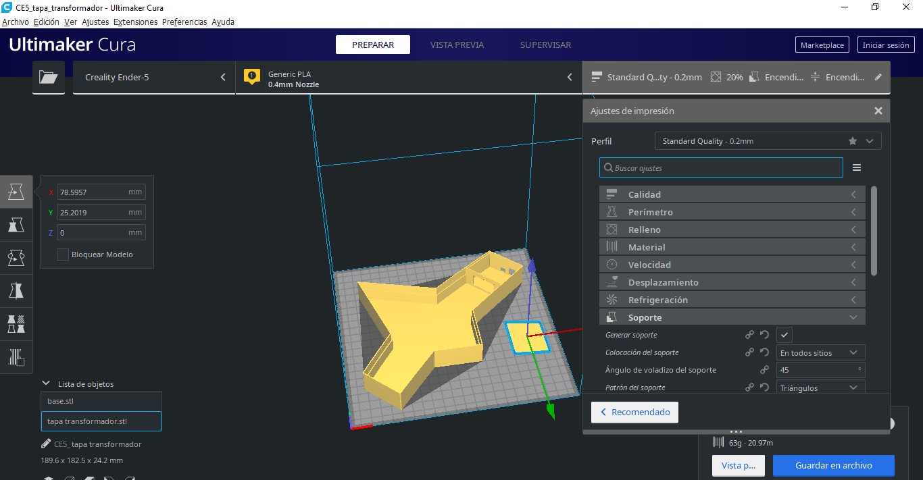Expand the Velocidad settings category
923x480 pixels.
coord(732,265)
